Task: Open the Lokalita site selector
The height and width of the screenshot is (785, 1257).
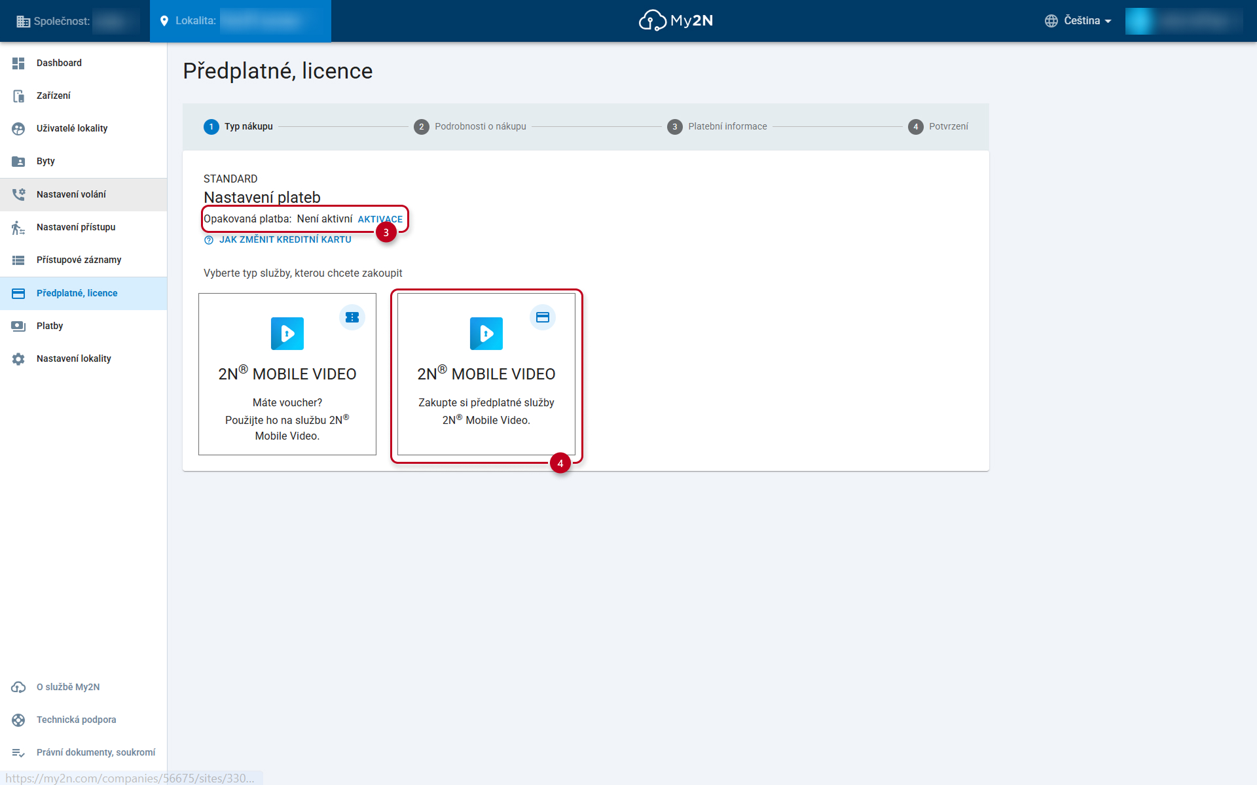Action: 240,21
